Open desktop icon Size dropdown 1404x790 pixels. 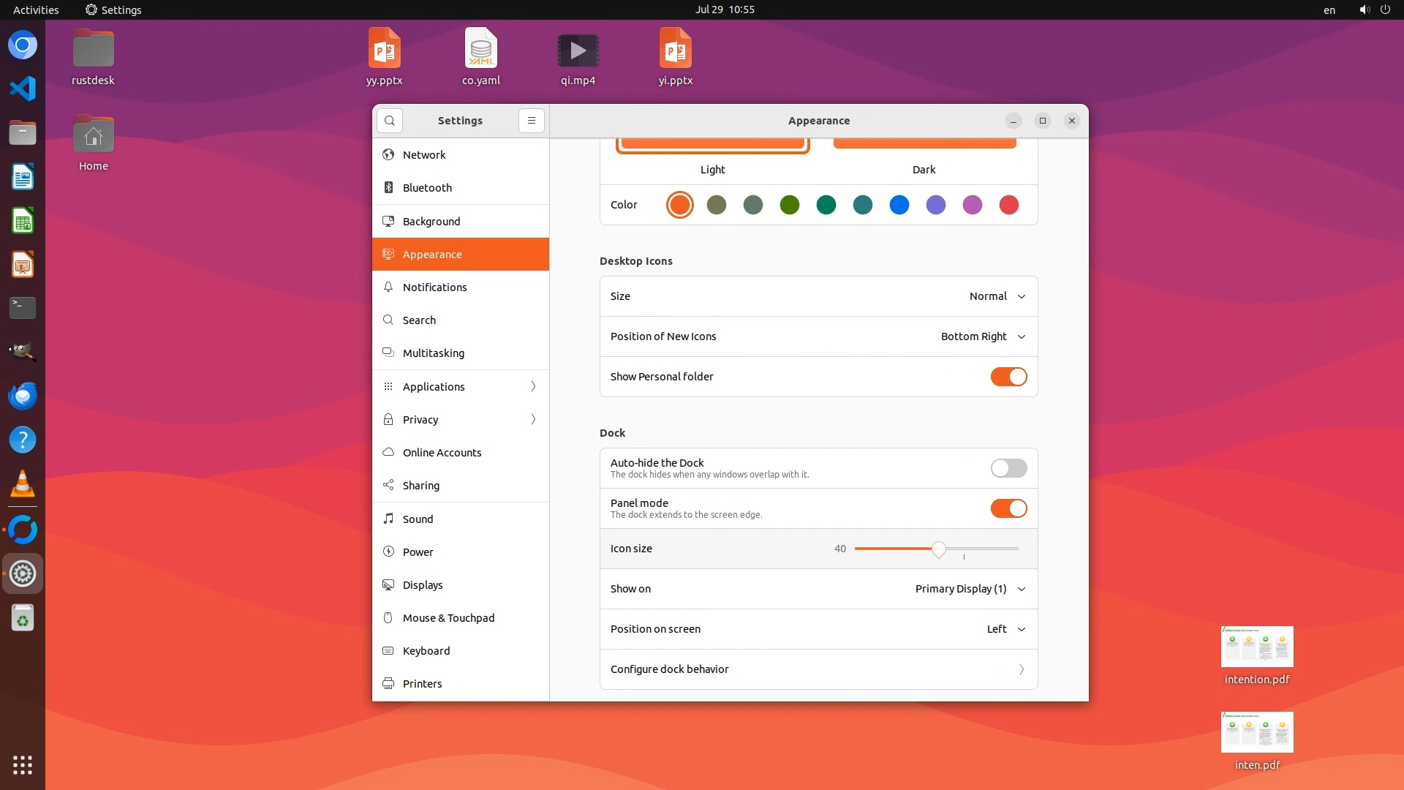tap(997, 296)
